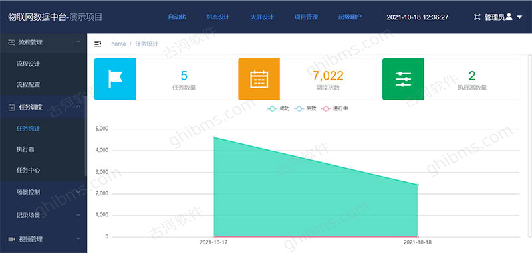532x253 pixels.
Task: Open 记录场景 sidebar group
Action: (28, 215)
